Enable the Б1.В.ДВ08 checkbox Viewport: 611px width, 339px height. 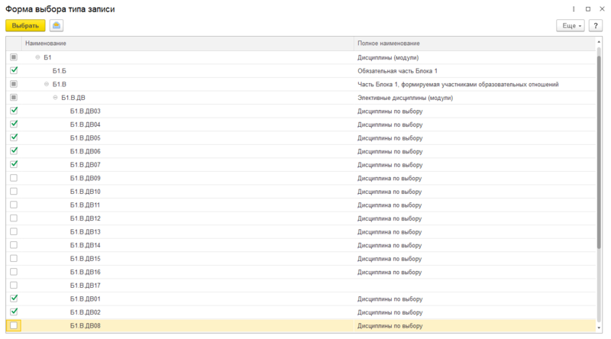pyautogui.click(x=14, y=326)
